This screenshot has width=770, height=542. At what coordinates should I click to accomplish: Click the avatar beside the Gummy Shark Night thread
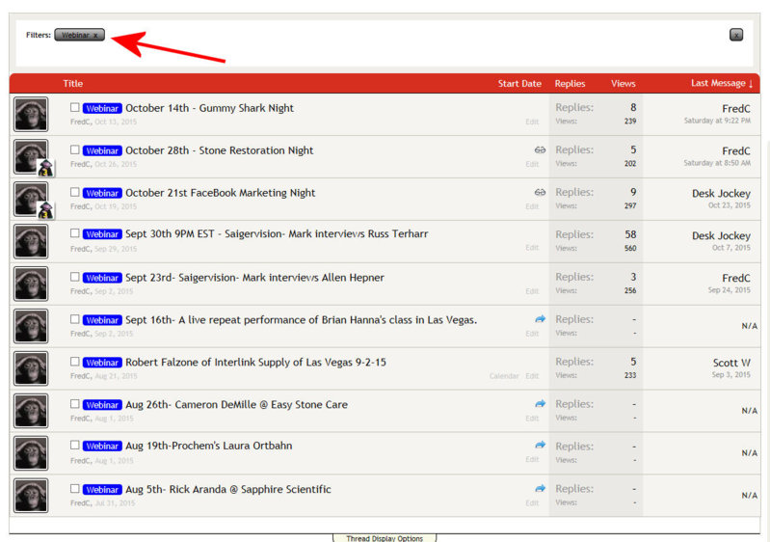click(x=31, y=115)
